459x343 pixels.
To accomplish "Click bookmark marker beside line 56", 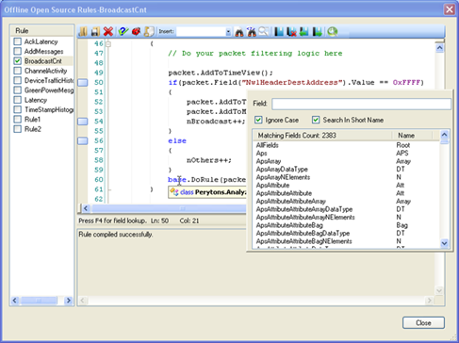I will [x=83, y=140].
